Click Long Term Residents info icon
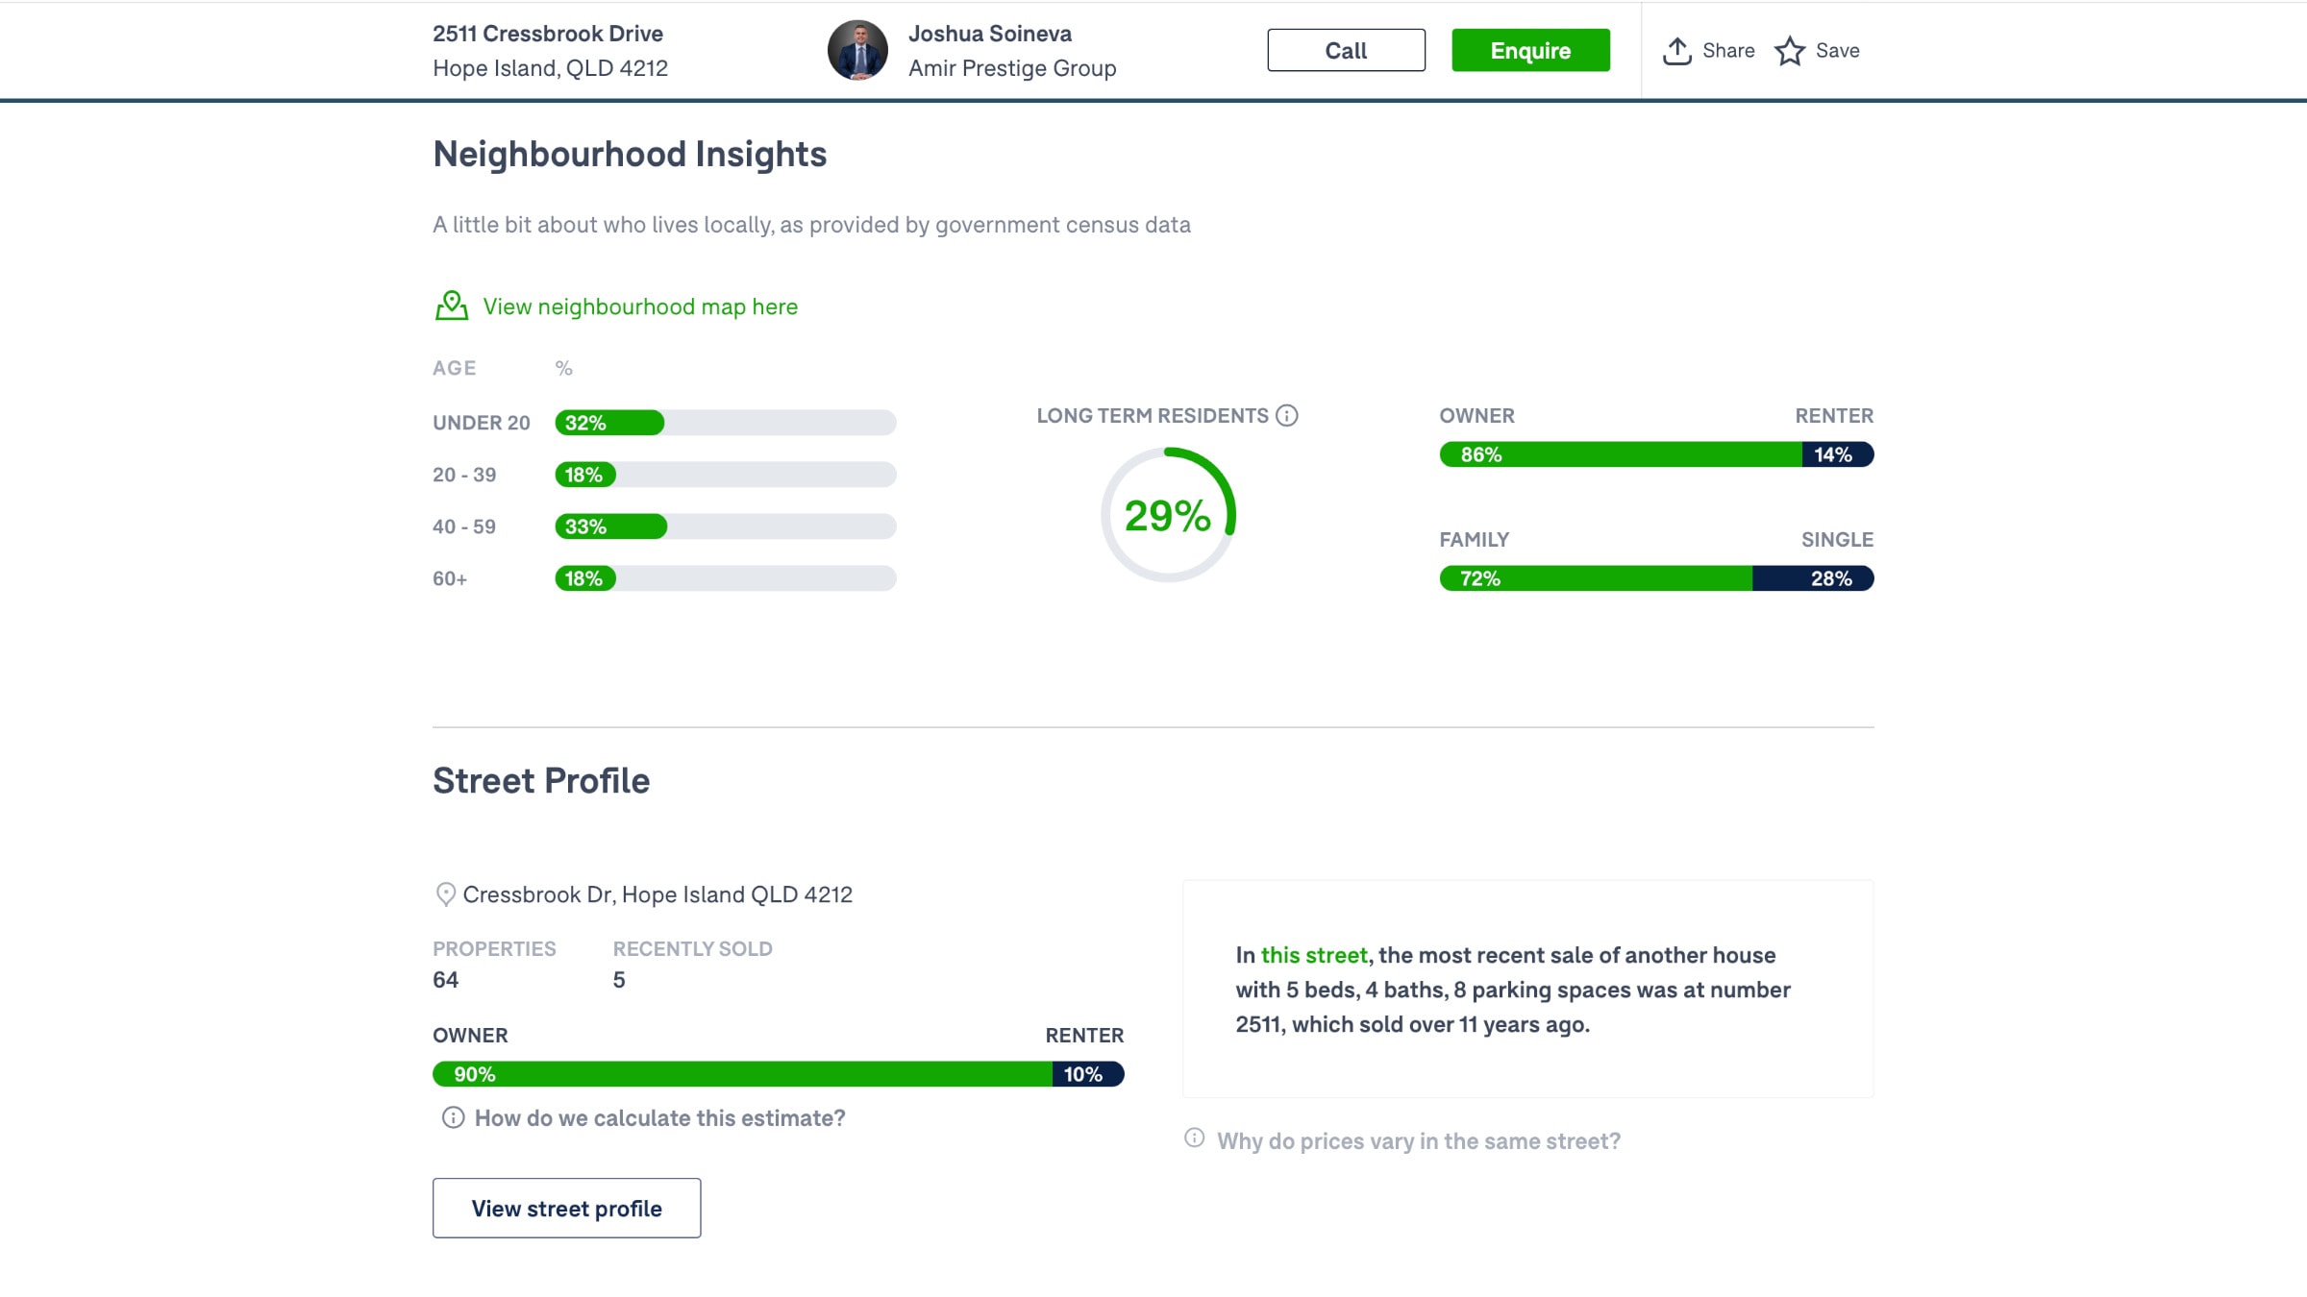 click(1286, 415)
